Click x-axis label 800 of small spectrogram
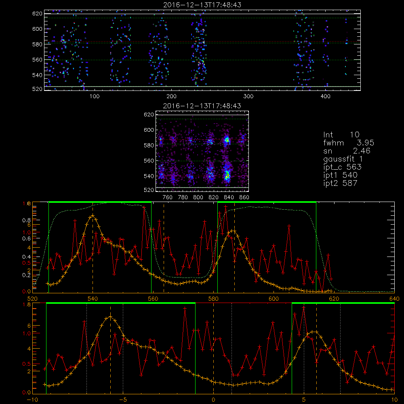The height and width of the screenshot is (404, 404). [x=198, y=198]
